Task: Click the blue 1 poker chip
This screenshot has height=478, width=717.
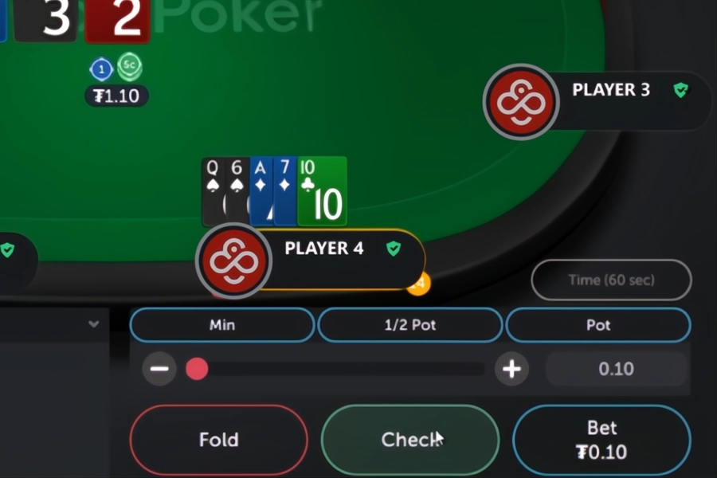Action: click(x=101, y=69)
